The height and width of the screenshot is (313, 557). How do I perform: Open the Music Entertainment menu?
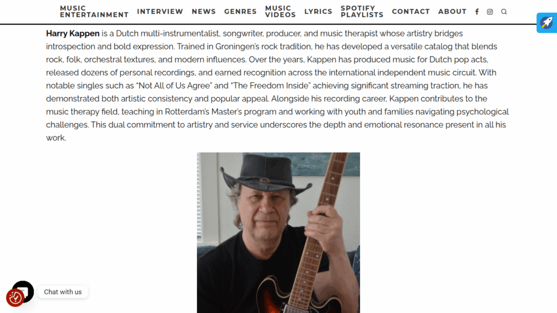click(94, 12)
